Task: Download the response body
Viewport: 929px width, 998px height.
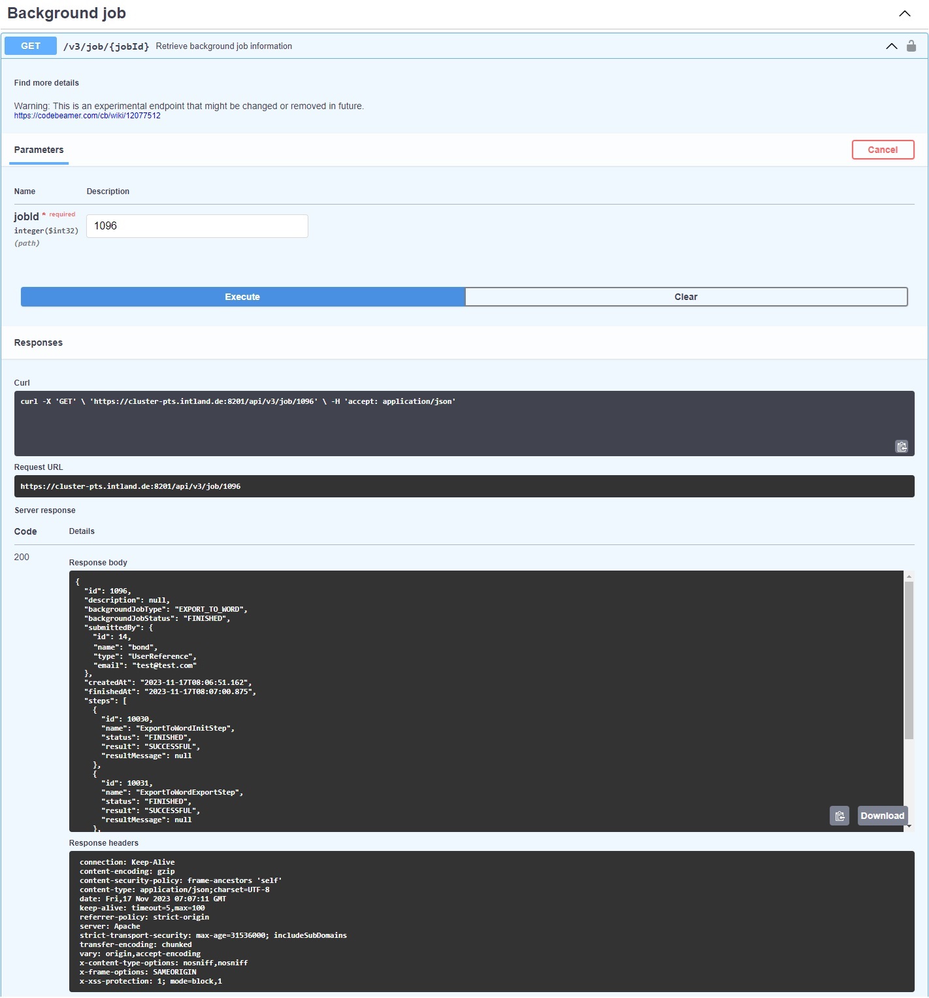Action: [882, 816]
